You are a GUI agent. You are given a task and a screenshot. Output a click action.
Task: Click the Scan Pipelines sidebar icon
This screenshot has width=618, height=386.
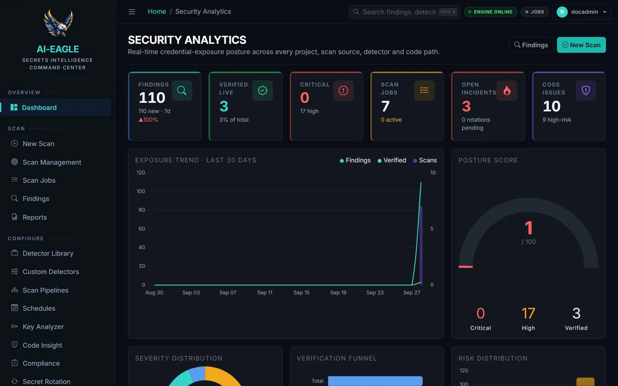coord(15,290)
